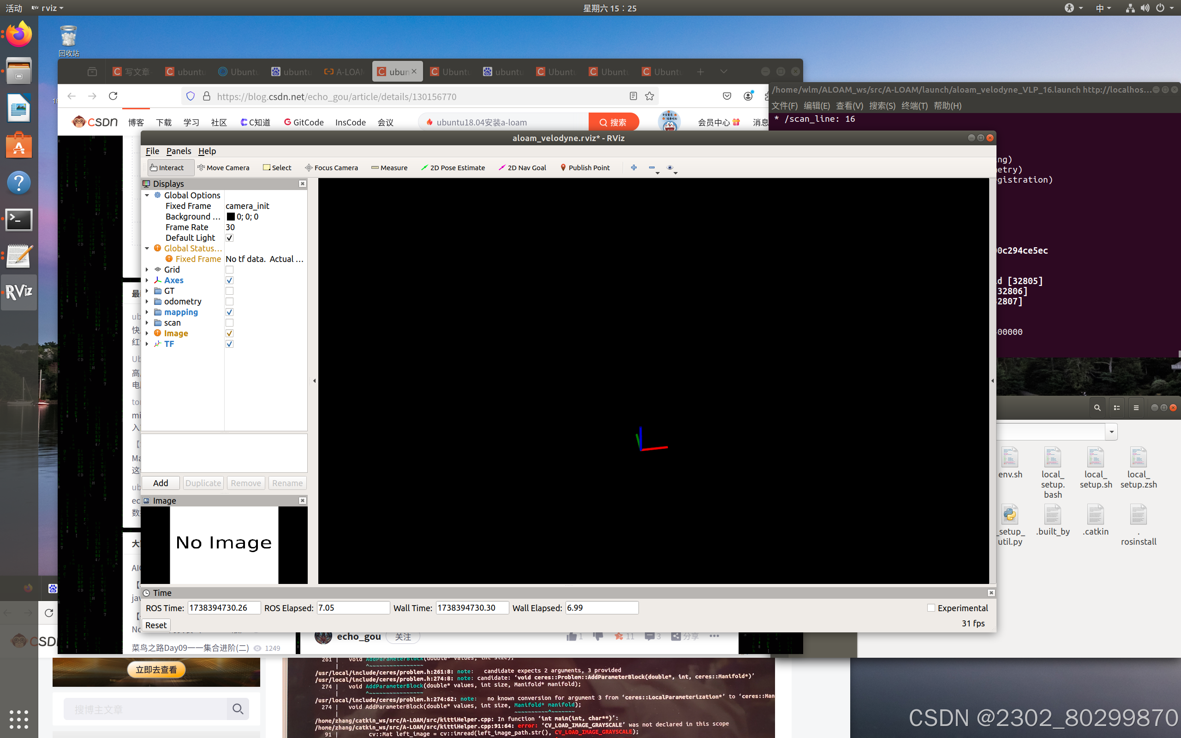Select the Publish Point tool
Viewport: 1181px width, 738px height.
pyautogui.click(x=585, y=167)
